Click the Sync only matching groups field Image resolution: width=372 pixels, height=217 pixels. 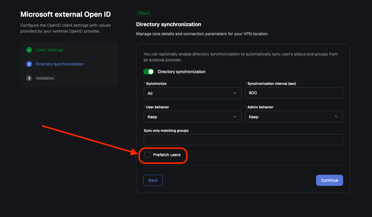click(x=243, y=140)
